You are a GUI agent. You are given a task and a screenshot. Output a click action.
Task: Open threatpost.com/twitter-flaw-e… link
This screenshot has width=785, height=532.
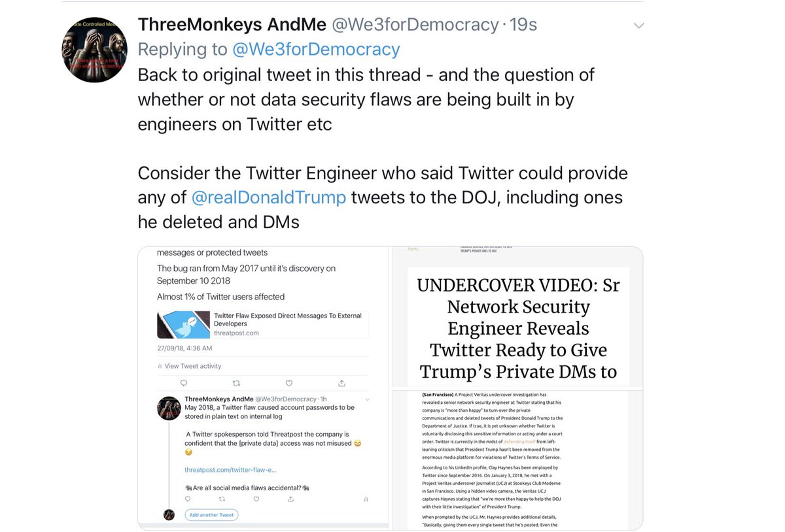click(230, 470)
